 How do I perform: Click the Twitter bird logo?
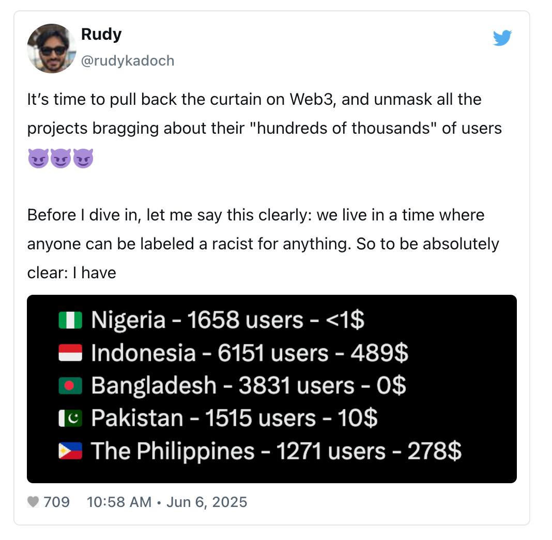502,38
